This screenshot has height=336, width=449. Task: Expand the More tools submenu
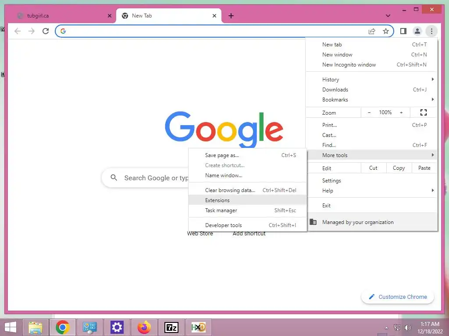click(371, 155)
